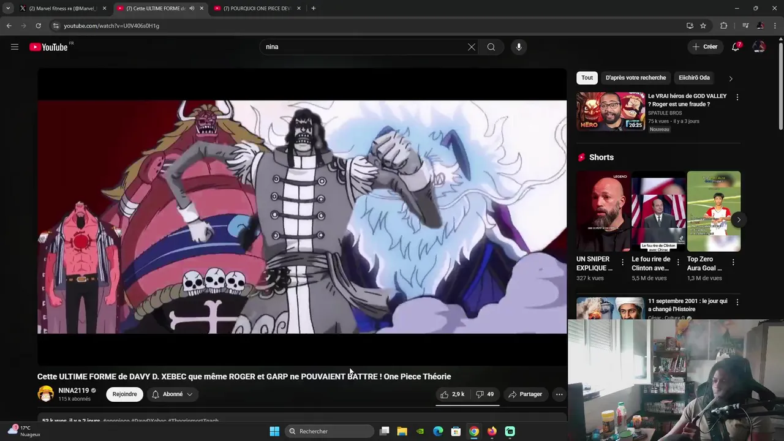
Task: Click the Créer button
Action: [x=705, y=47]
